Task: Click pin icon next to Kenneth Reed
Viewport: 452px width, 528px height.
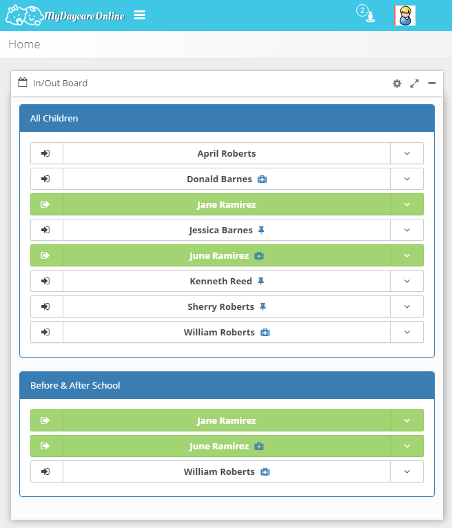Action: (x=261, y=282)
